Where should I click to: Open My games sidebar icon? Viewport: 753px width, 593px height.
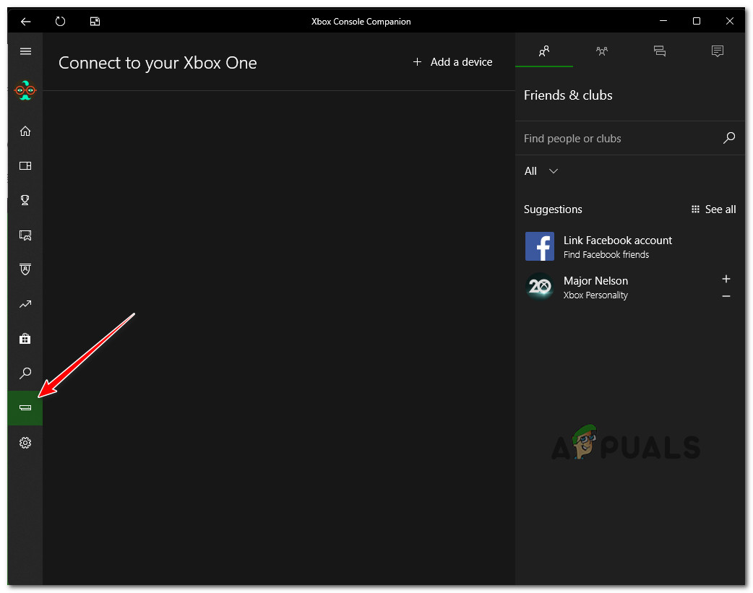pos(25,165)
